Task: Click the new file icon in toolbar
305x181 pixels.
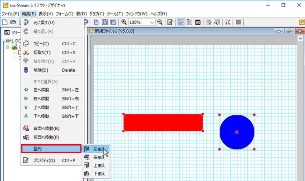Action: 5,22
